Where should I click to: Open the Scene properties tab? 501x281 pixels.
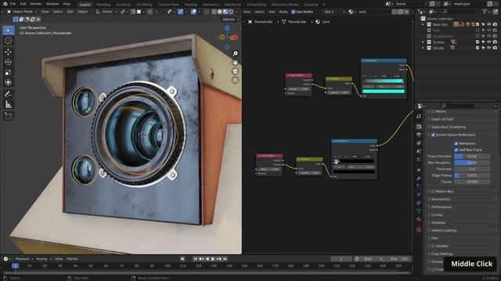tap(419, 151)
